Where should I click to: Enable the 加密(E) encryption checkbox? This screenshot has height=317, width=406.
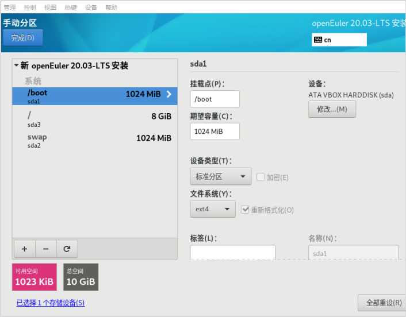tap(261, 177)
